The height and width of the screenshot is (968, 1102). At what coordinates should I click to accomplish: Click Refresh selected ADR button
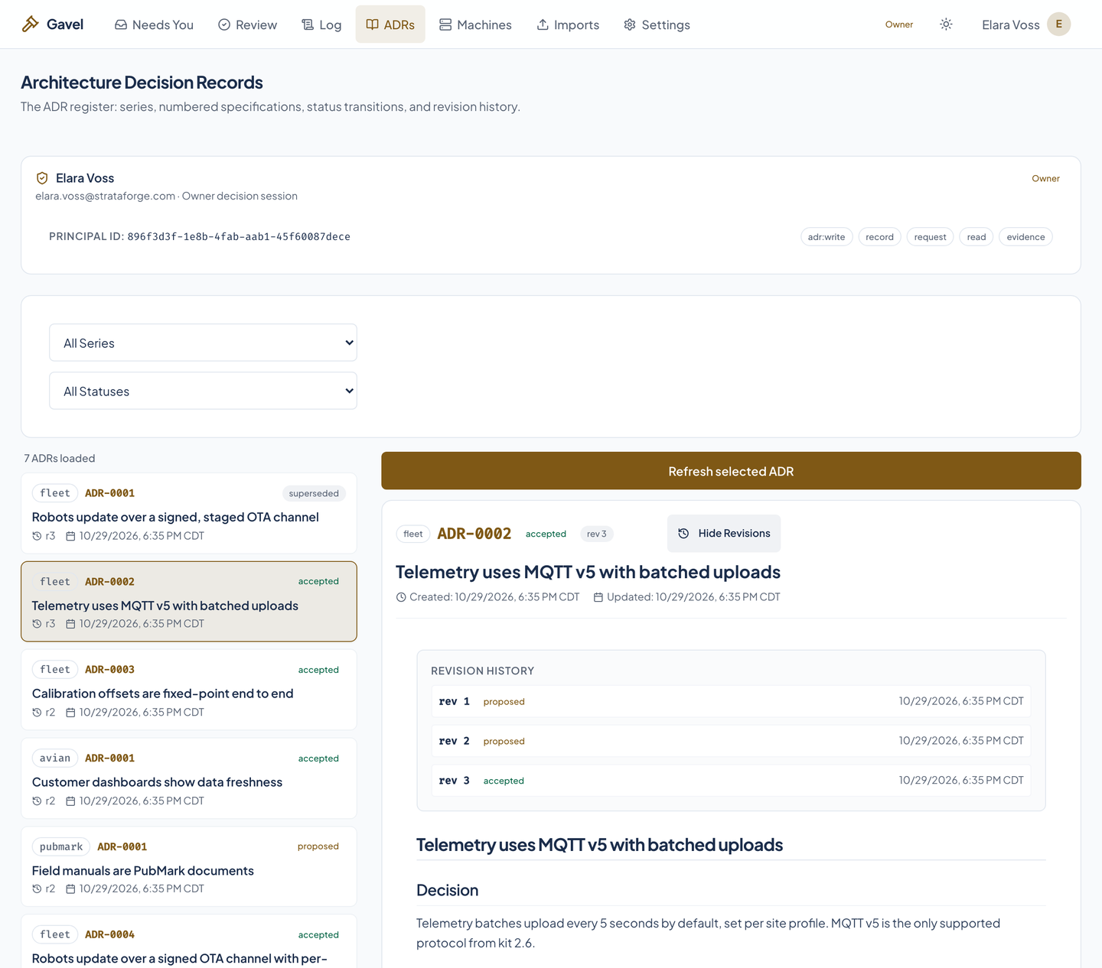tap(731, 471)
